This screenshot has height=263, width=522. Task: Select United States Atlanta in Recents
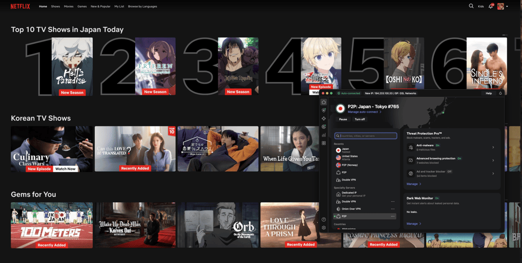pos(365,157)
